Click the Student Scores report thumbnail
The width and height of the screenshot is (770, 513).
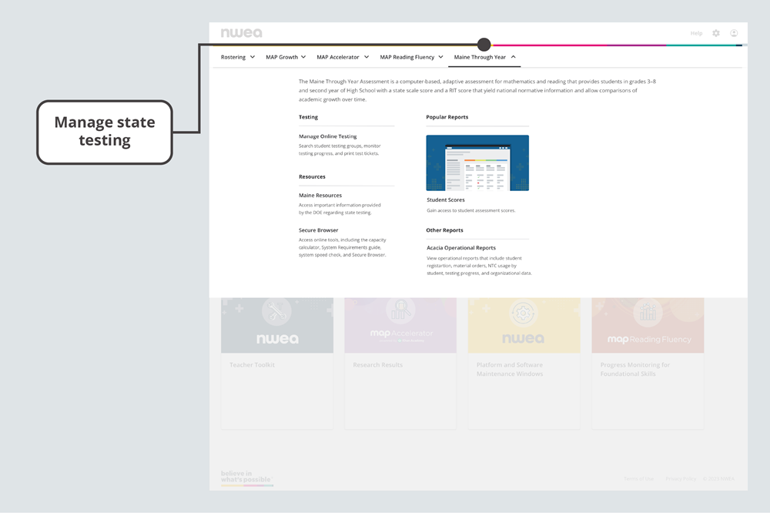tap(477, 163)
